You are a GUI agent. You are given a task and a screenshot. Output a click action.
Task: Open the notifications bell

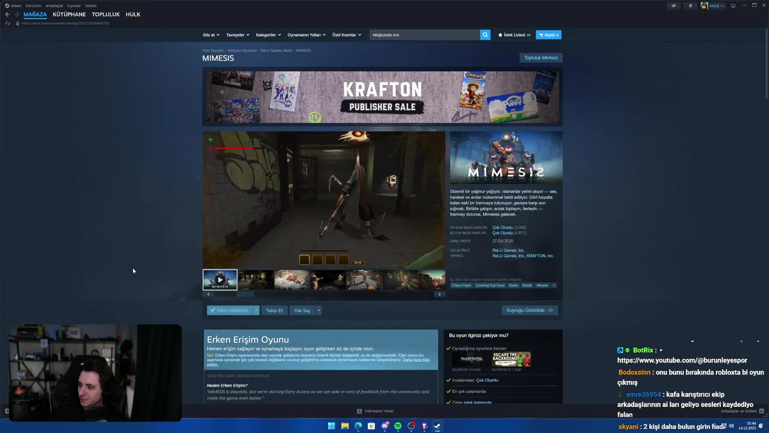[x=690, y=5]
